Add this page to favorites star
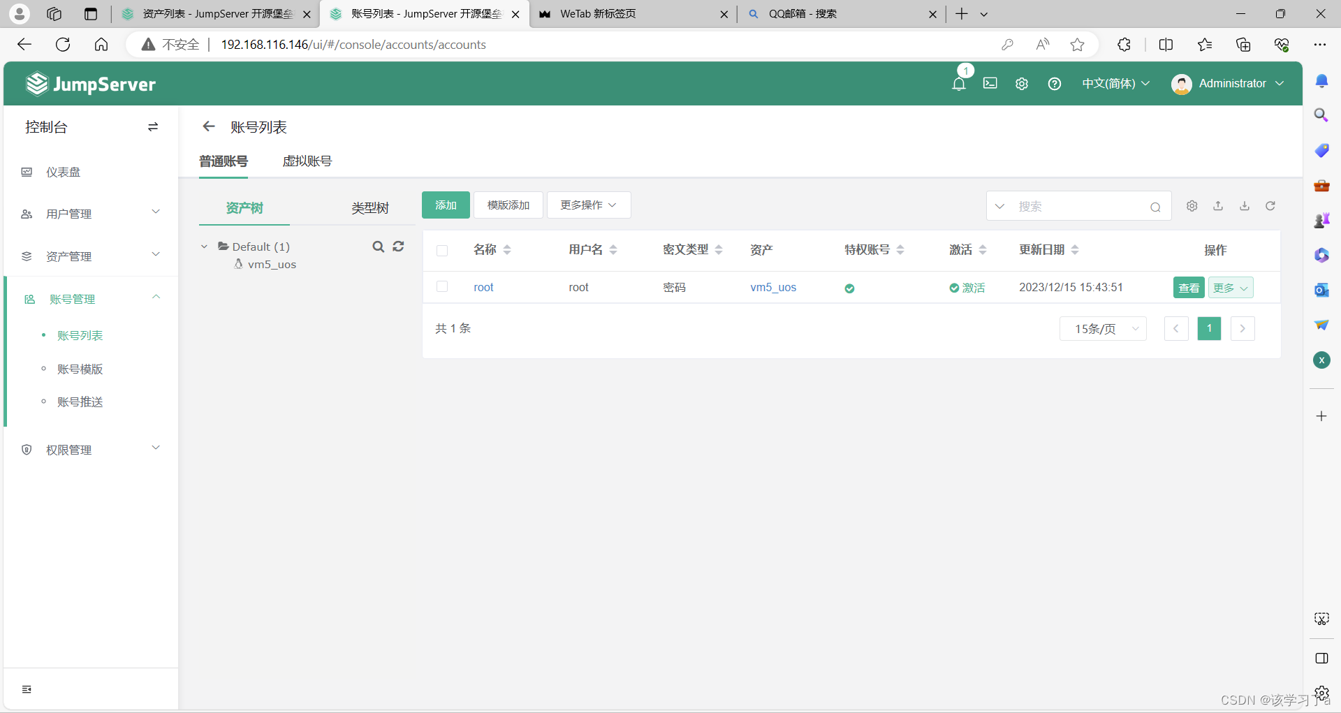The height and width of the screenshot is (713, 1341). pyautogui.click(x=1078, y=45)
